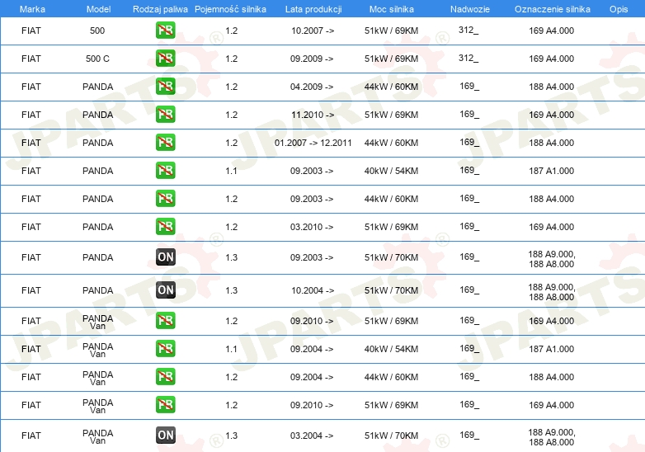Screen dimensions: 645x452
Task: Click the Pojemność silnika column header
Action: pyautogui.click(x=230, y=9)
